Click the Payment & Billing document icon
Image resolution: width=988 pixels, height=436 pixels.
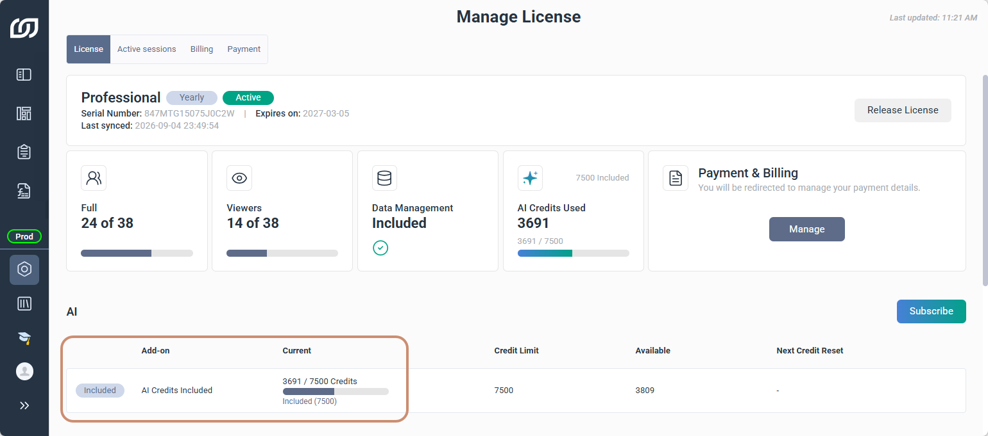click(x=676, y=178)
